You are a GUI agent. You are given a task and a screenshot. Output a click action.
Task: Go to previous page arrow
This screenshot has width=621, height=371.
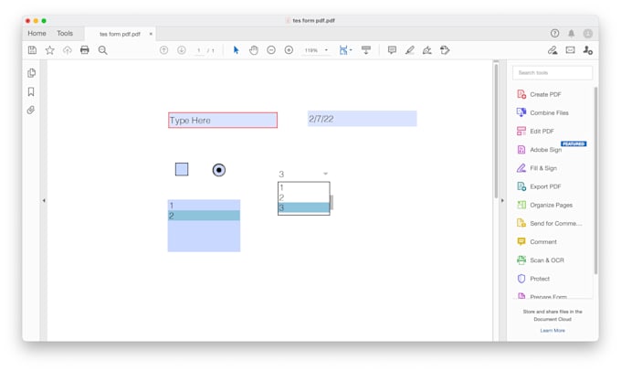pos(163,50)
